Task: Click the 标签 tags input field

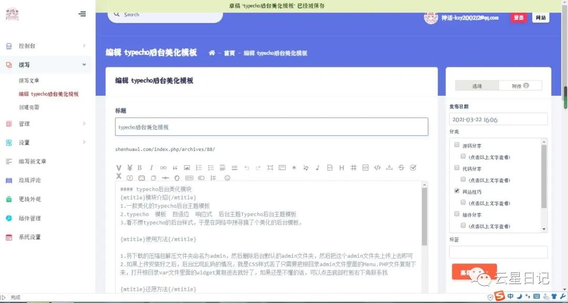Action: (499, 252)
